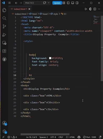Click h1 in the breadcrumb path
103x139 pixels.
point(65,14)
